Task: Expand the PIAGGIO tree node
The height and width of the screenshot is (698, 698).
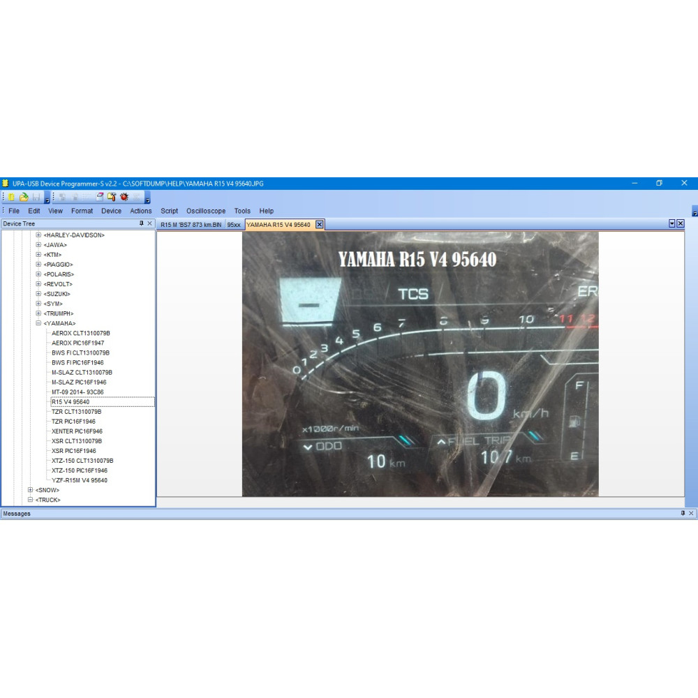Action: 38,265
